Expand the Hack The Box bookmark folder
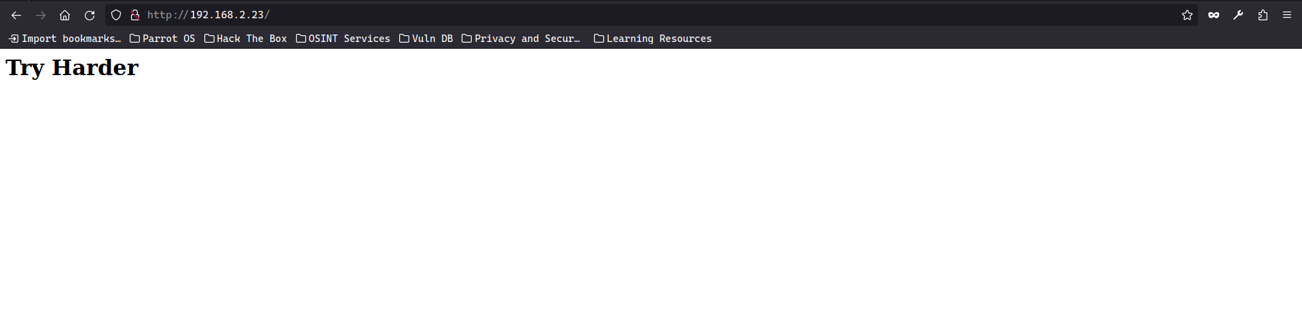1302x329 pixels. click(x=246, y=39)
